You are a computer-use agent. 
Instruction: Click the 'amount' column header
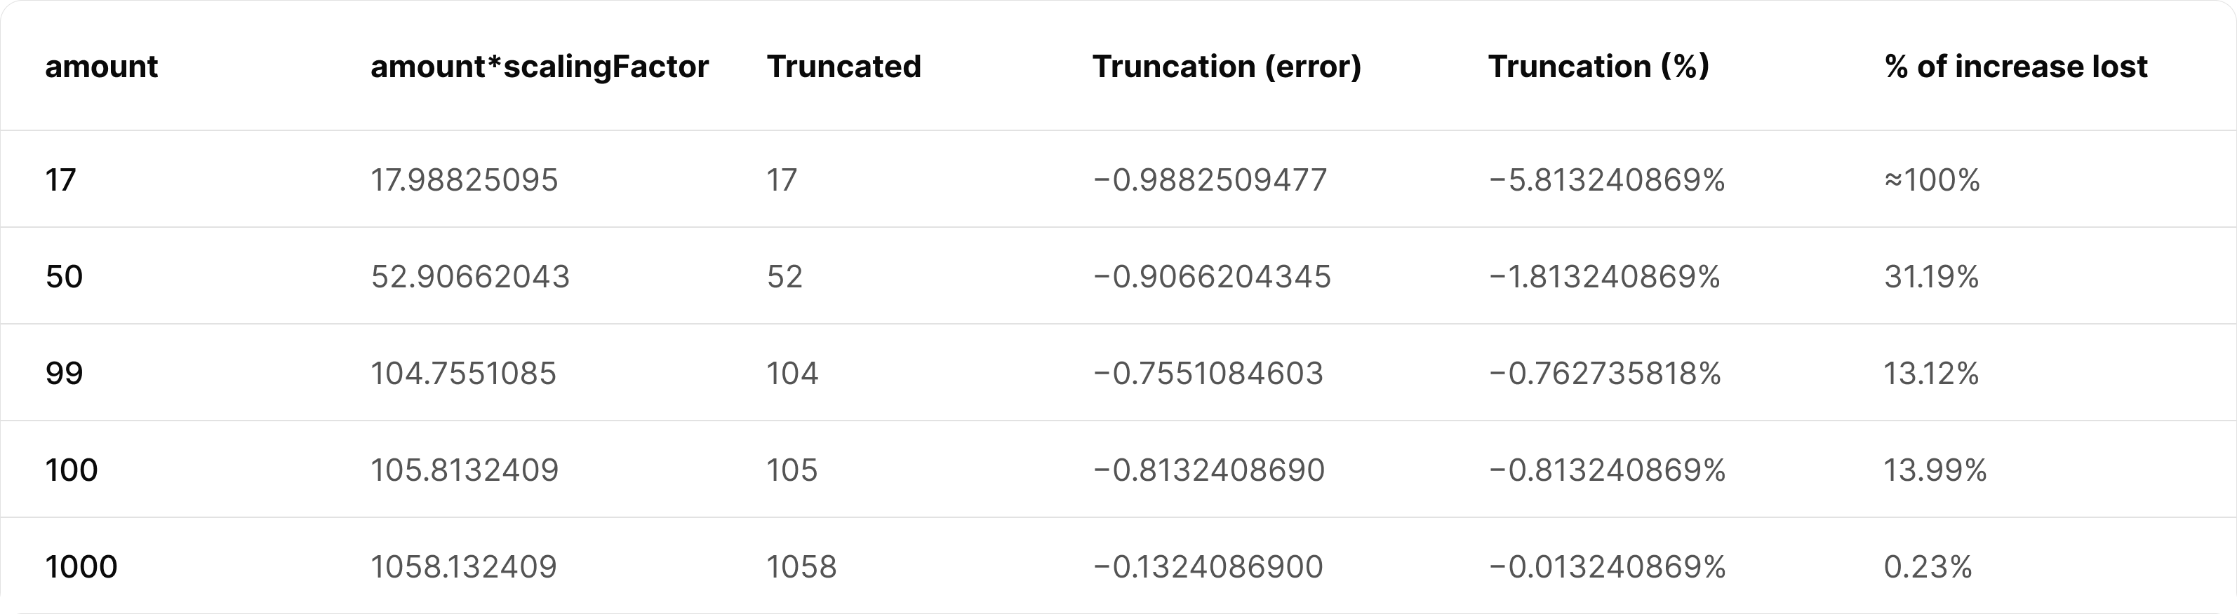(x=102, y=67)
